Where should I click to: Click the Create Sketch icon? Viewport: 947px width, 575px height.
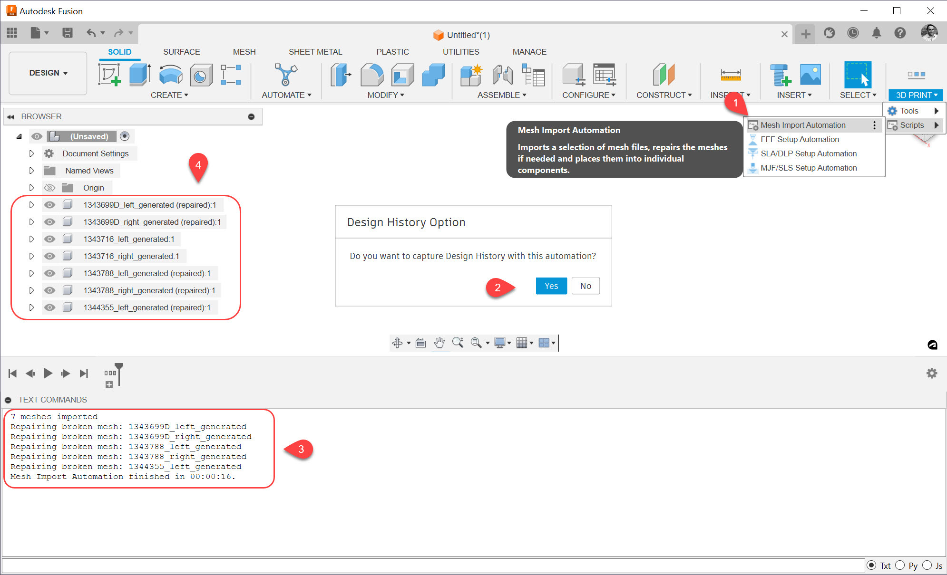(x=109, y=75)
